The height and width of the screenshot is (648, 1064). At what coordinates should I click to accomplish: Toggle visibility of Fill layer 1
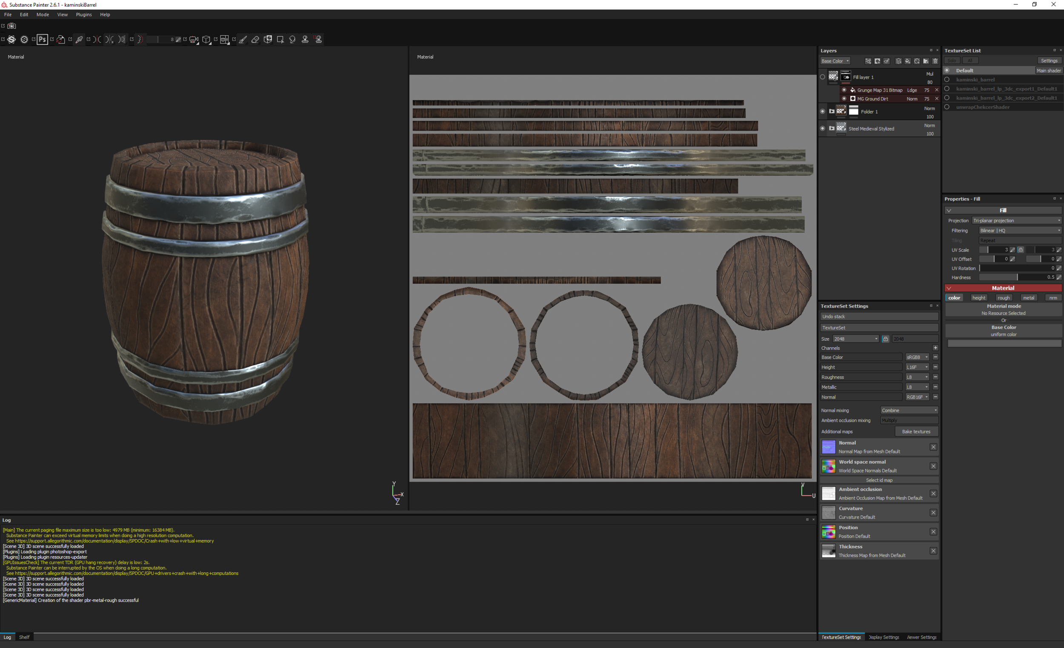pos(823,77)
